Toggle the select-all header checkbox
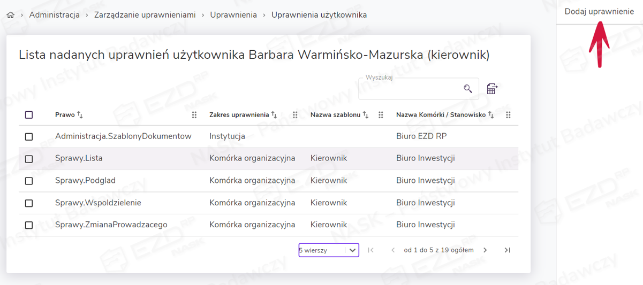The height and width of the screenshot is (285, 643). [29, 115]
